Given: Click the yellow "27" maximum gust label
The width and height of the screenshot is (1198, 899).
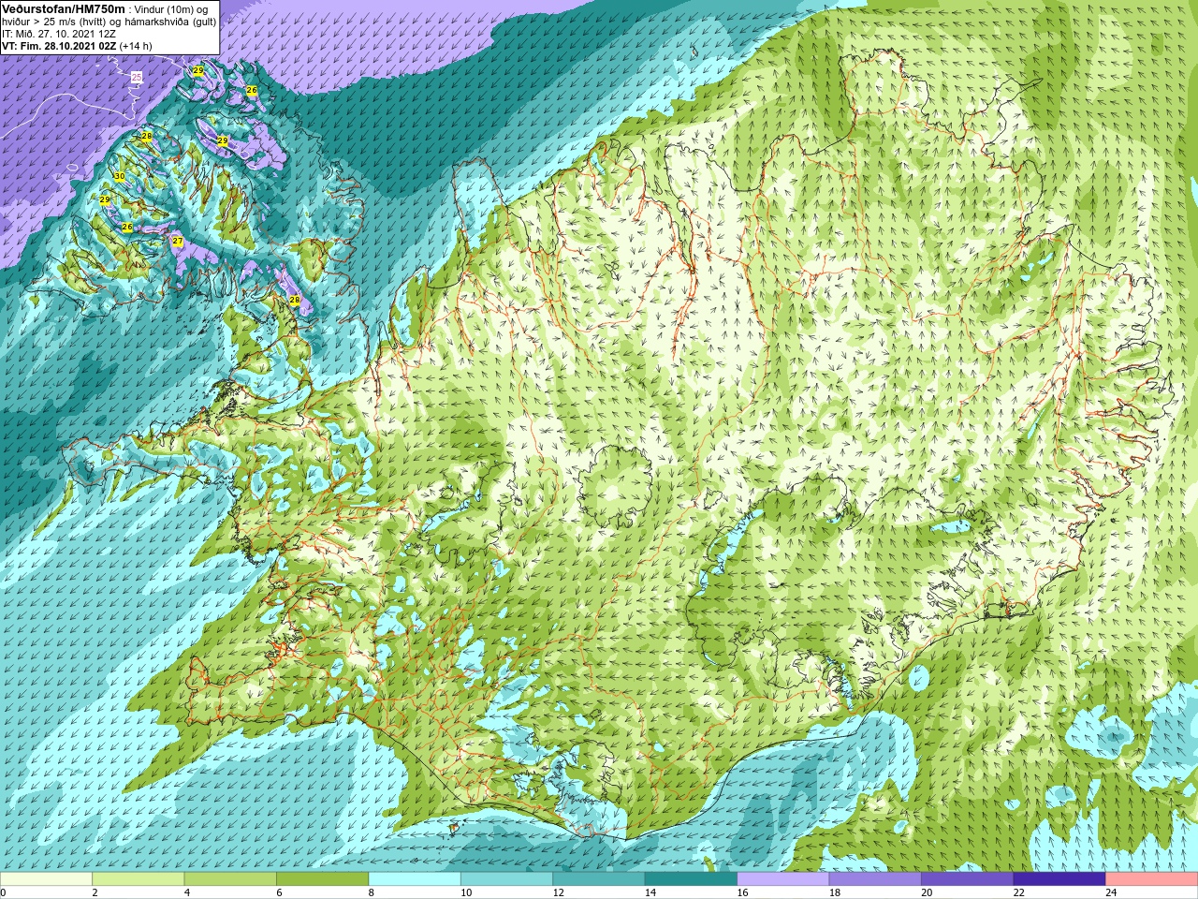Looking at the screenshot, I should [177, 241].
